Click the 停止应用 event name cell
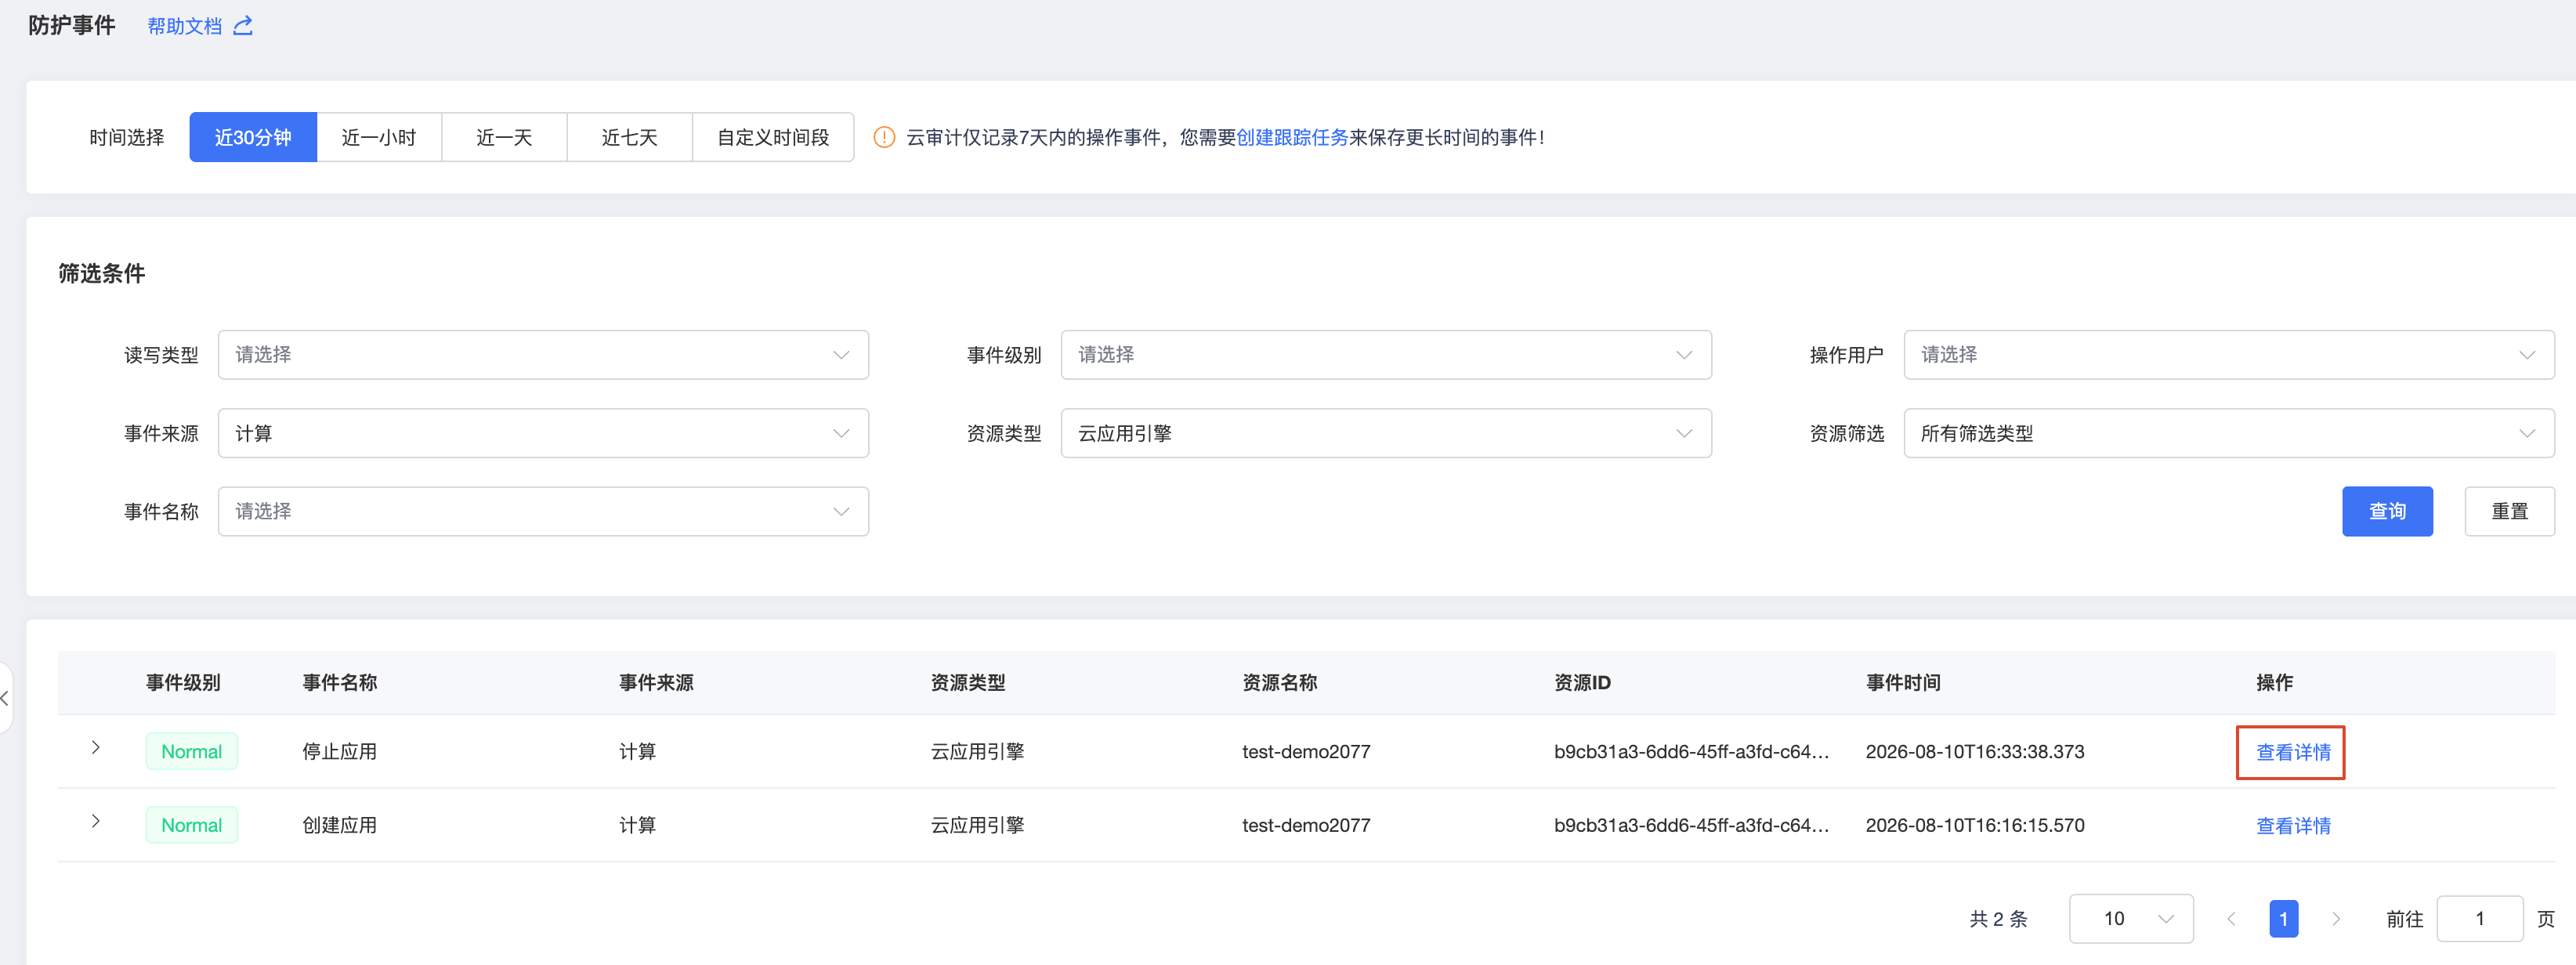This screenshot has height=965, width=2576. pyautogui.click(x=340, y=751)
